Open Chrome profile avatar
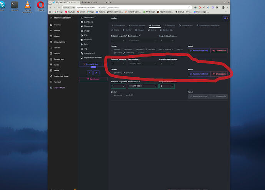The image size is (265, 190). [x=223, y=7]
